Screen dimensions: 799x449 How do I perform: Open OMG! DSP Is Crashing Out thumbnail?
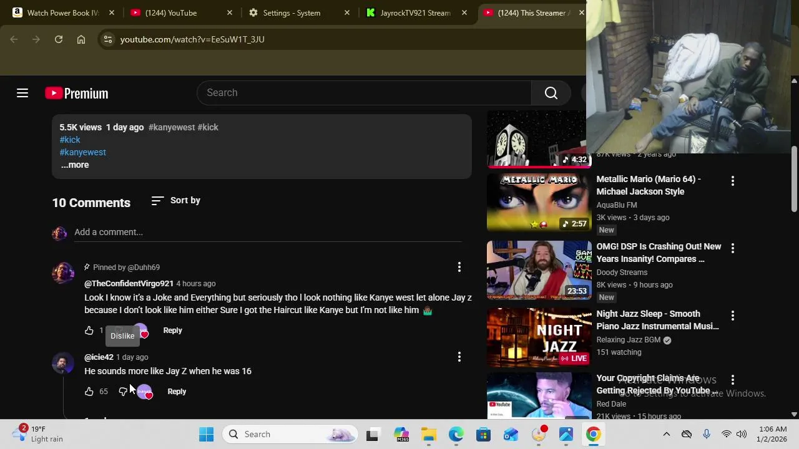[539, 270]
